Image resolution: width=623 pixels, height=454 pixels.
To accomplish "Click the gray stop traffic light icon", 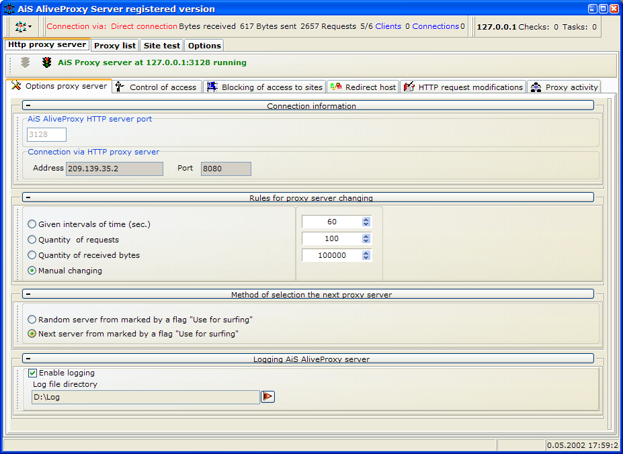I will point(25,62).
